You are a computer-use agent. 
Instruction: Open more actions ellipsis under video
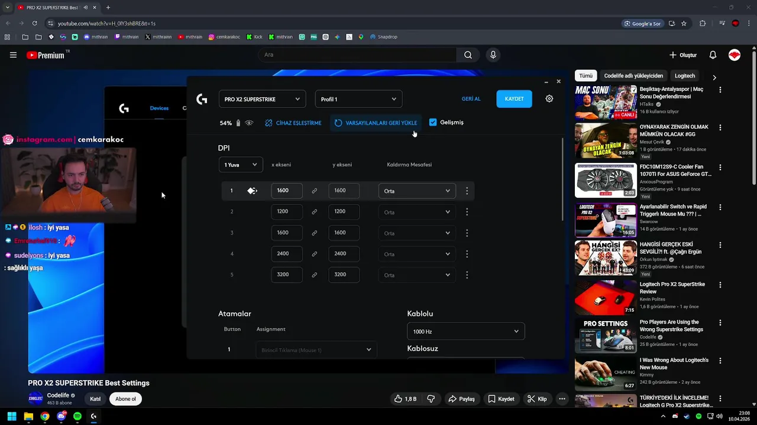562,399
